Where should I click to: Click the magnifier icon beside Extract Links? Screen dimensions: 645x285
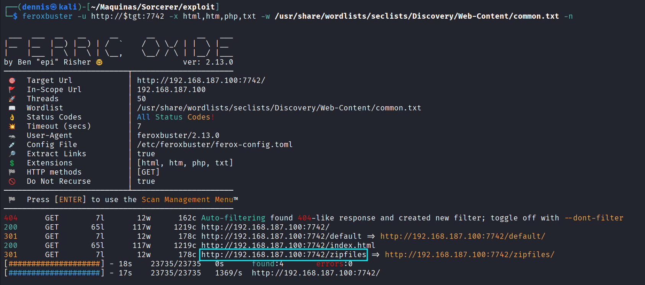[x=12, y=154]
